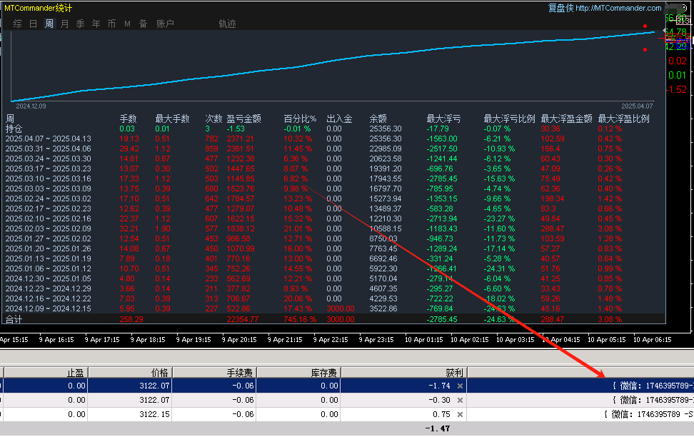Click the order price 3122.15
Image resolution: width=694 pixels, height=437 pixels.
click(154, 414)
